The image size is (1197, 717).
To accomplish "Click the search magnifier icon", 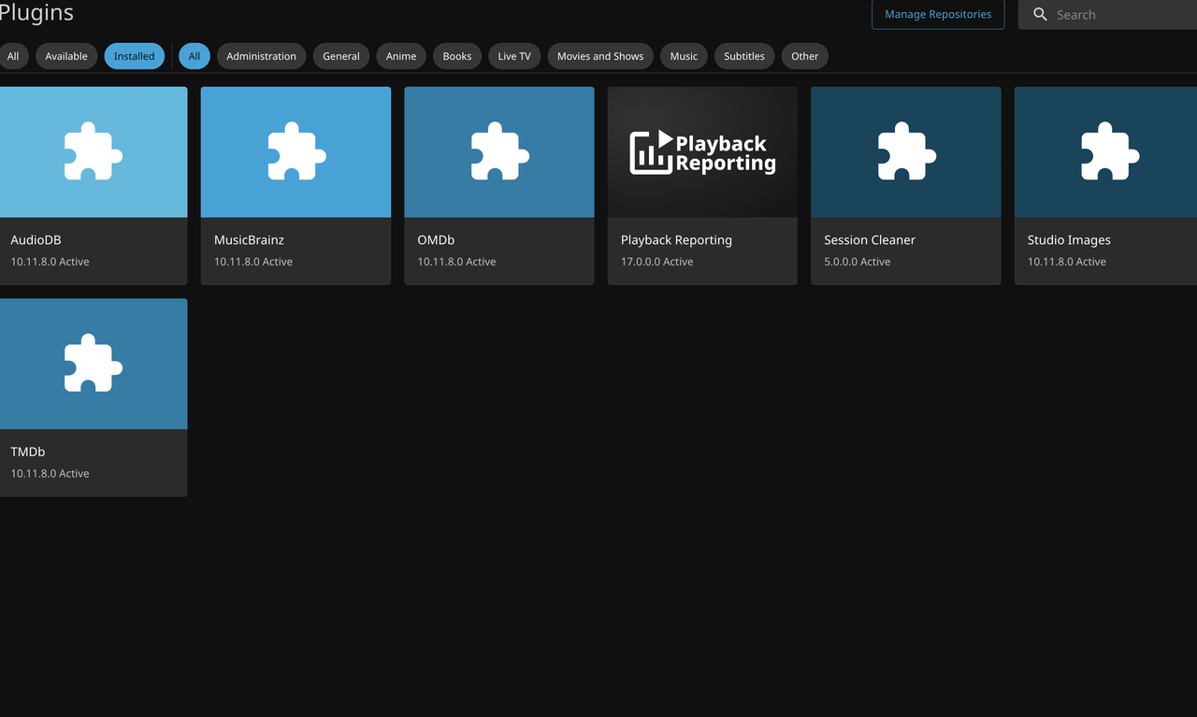I will pyautogui.click(x=1040, y=15).
